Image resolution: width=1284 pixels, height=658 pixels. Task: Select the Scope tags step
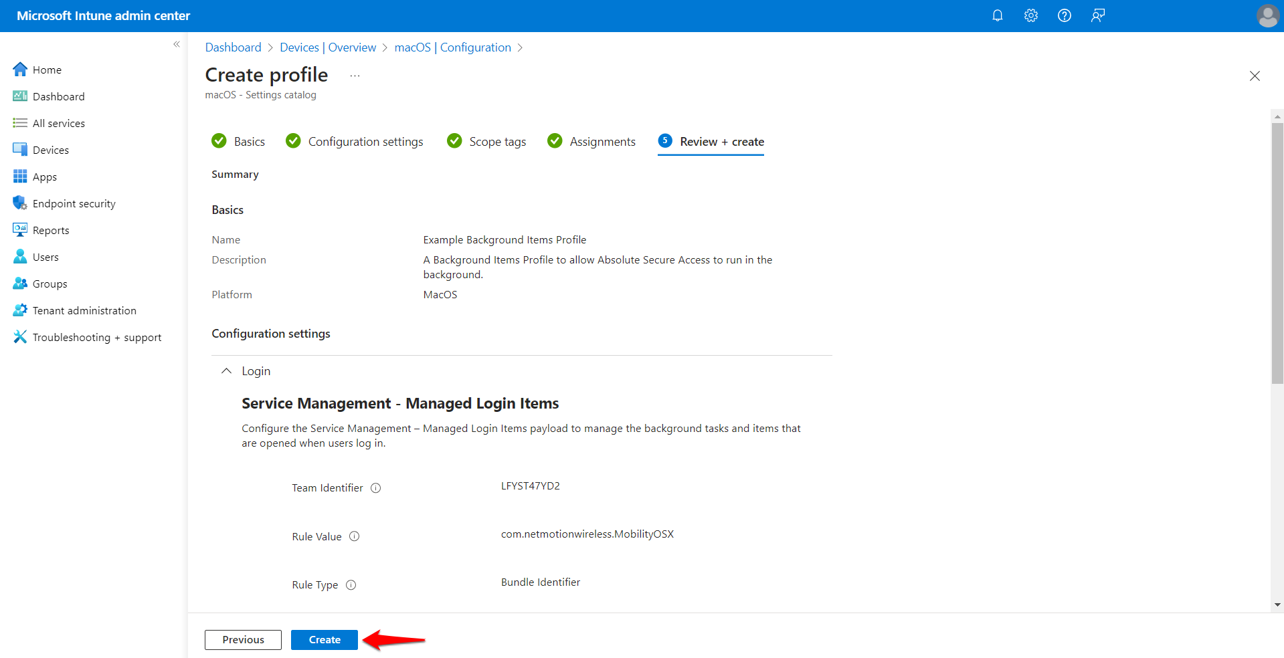(486, 141)
